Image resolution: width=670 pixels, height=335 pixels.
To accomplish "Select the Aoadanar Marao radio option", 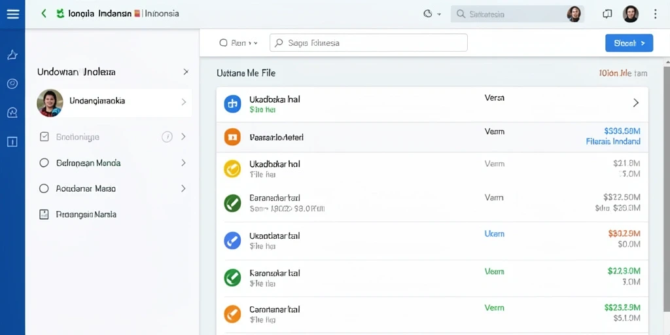I will click(44, 188).
